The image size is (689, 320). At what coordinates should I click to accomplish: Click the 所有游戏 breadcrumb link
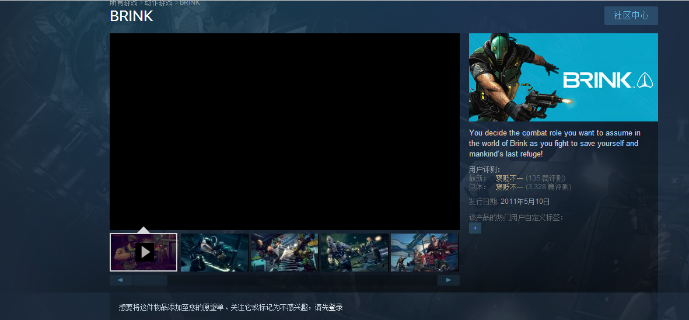[124, 3]
